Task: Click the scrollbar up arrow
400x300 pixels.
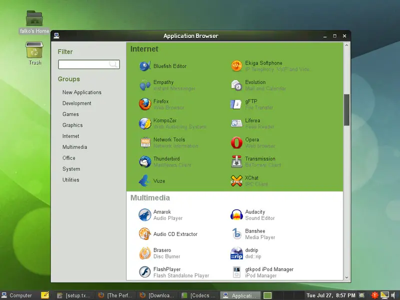Action: [x=346, y=45]
